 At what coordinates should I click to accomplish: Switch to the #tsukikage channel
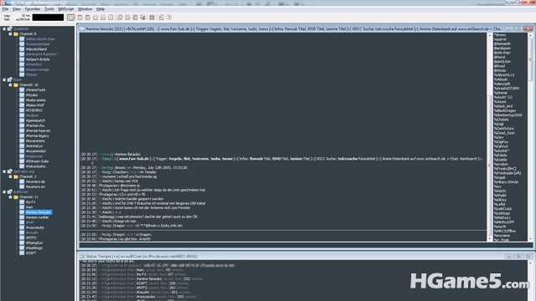coord(34,248)
